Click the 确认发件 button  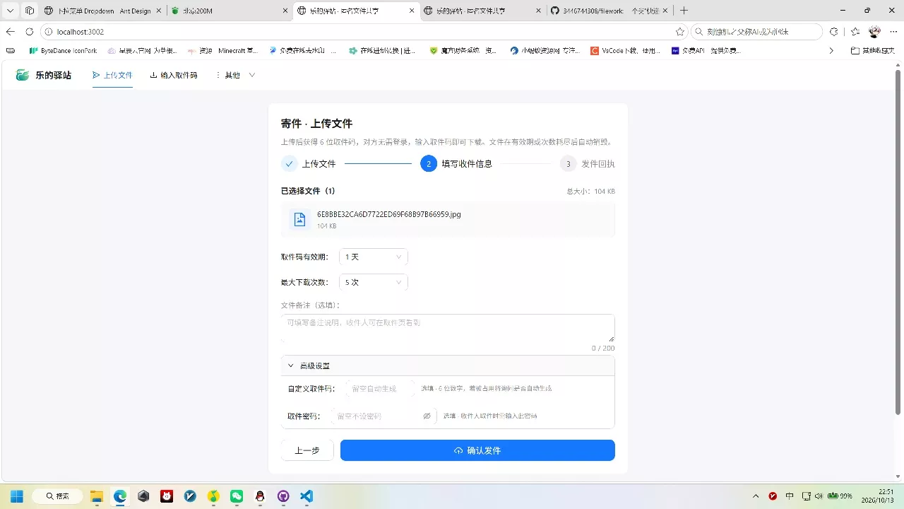point(477,450)
